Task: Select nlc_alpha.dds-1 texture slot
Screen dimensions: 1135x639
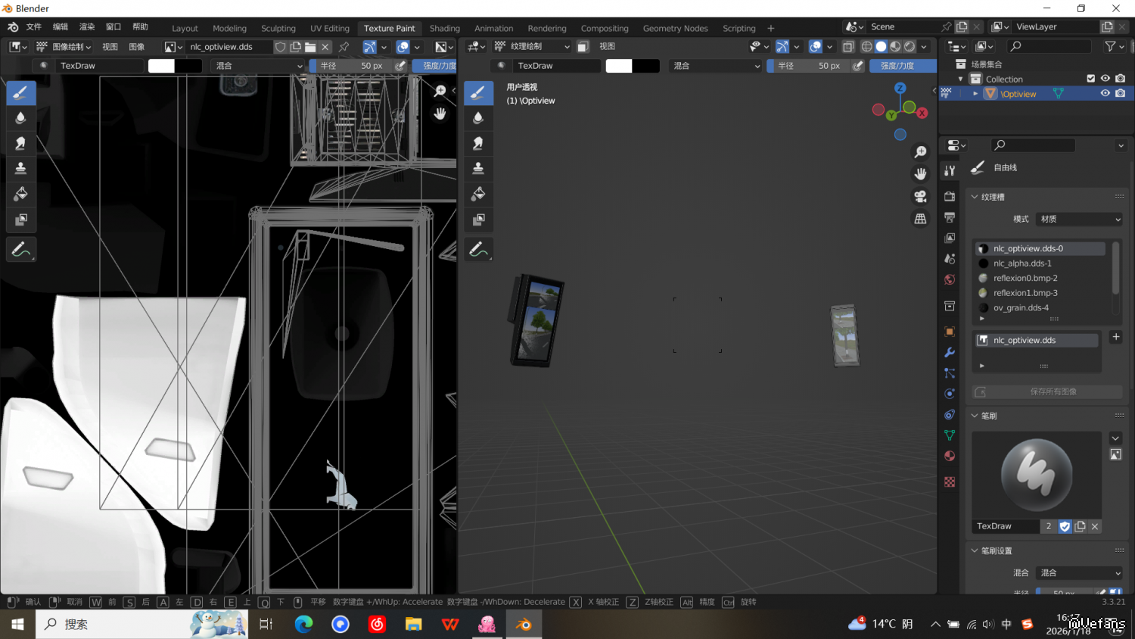Action: [1022, 263]
